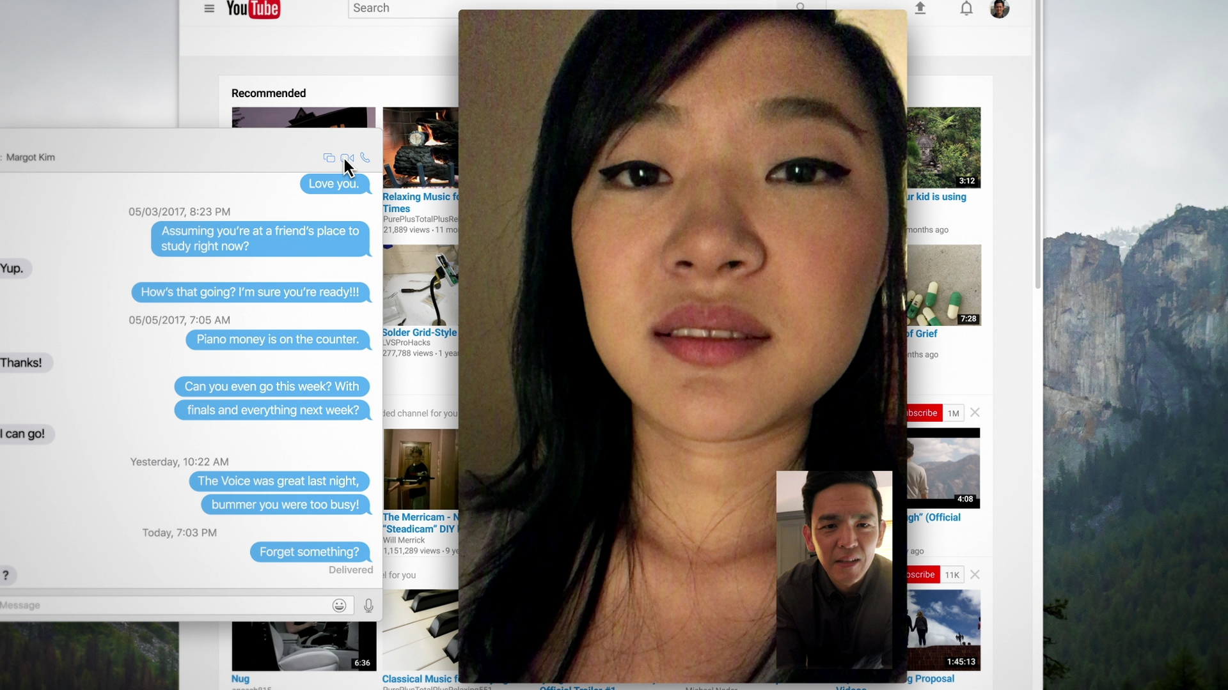Open the pills video thumbnail with 7:28 duration
Viewport: 1228px width, 690px height.
point(943,286)
